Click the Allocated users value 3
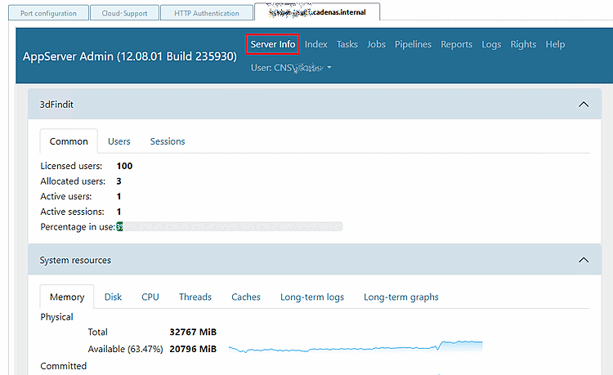Image resolution: width=613 pixels, height=375 pixels. click(x=119, y=181)
